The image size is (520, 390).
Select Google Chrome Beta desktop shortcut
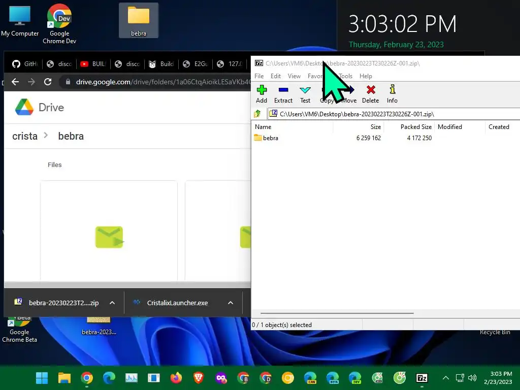[19, 330]
